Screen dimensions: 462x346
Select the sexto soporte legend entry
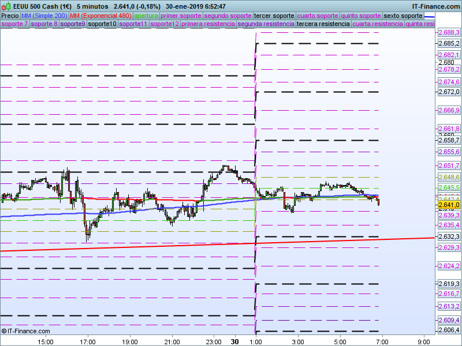point(403,16)
